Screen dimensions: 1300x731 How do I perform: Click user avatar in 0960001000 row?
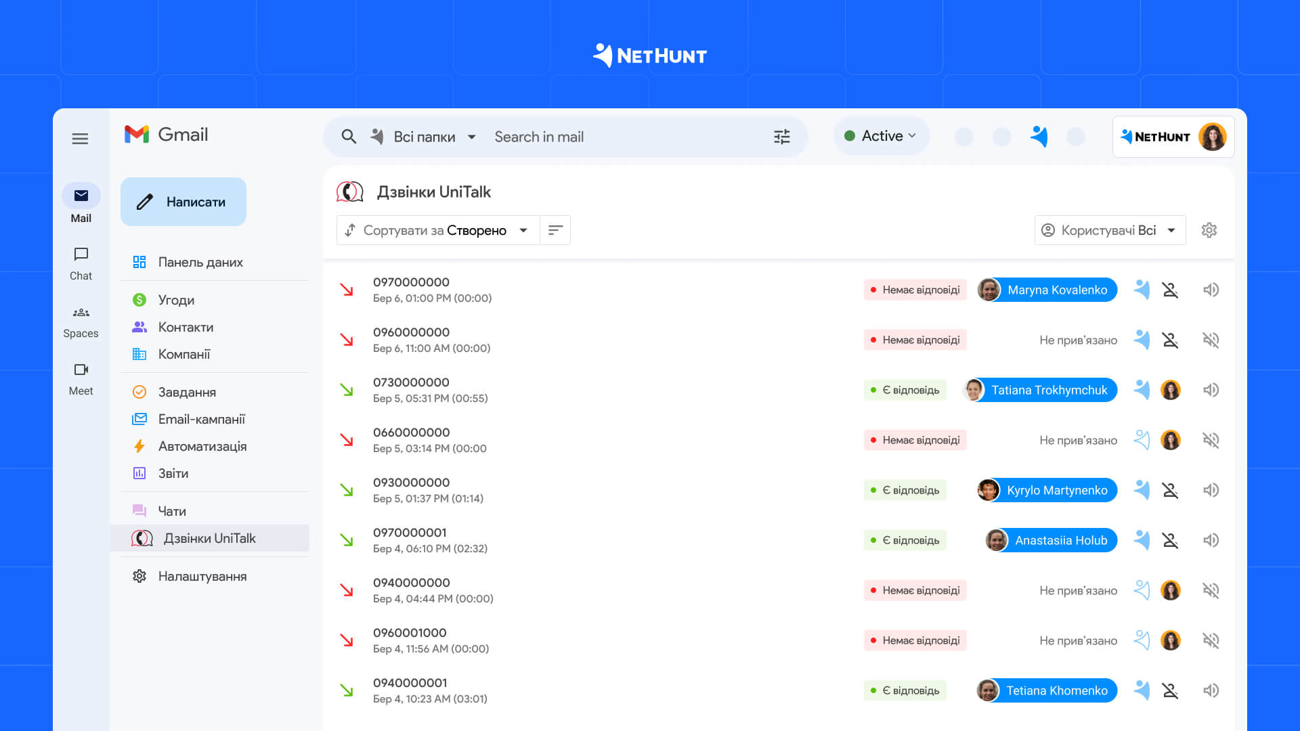coord(1171,640)
